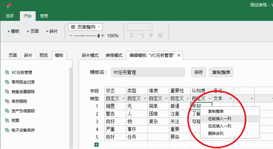Open the 重要性 column type dropdown

click(x=187, y=99)
